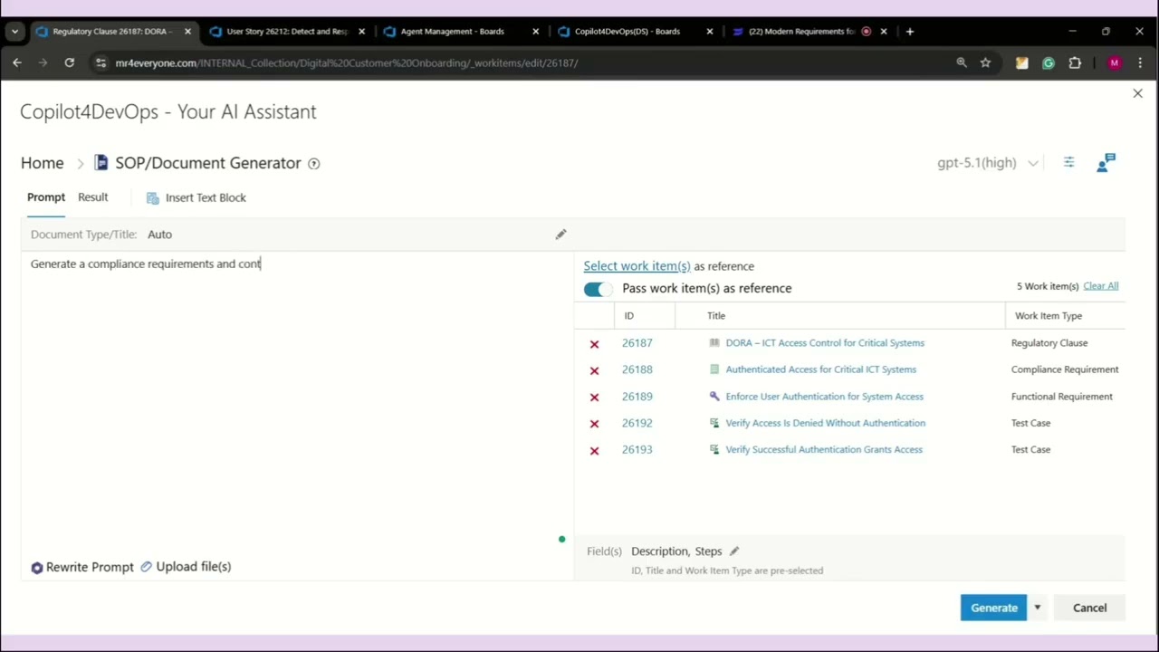Click the SOP/Document Generator document icon
This screenshot has width=1159, height=652.
pos(101,163)
